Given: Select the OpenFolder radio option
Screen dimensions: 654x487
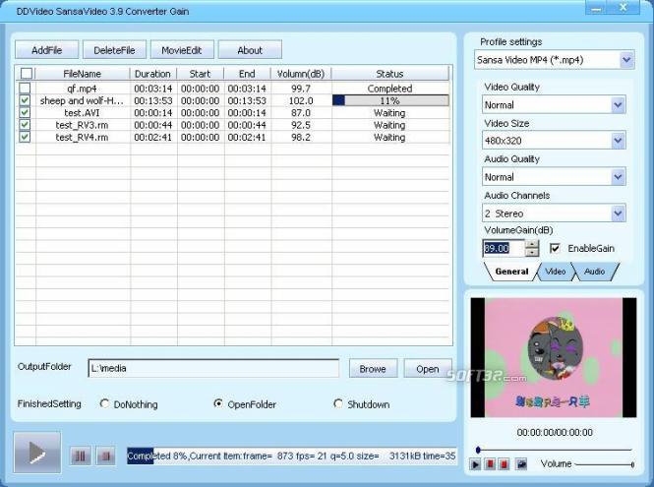Looking at the screenshot, I should coord(217,403).
